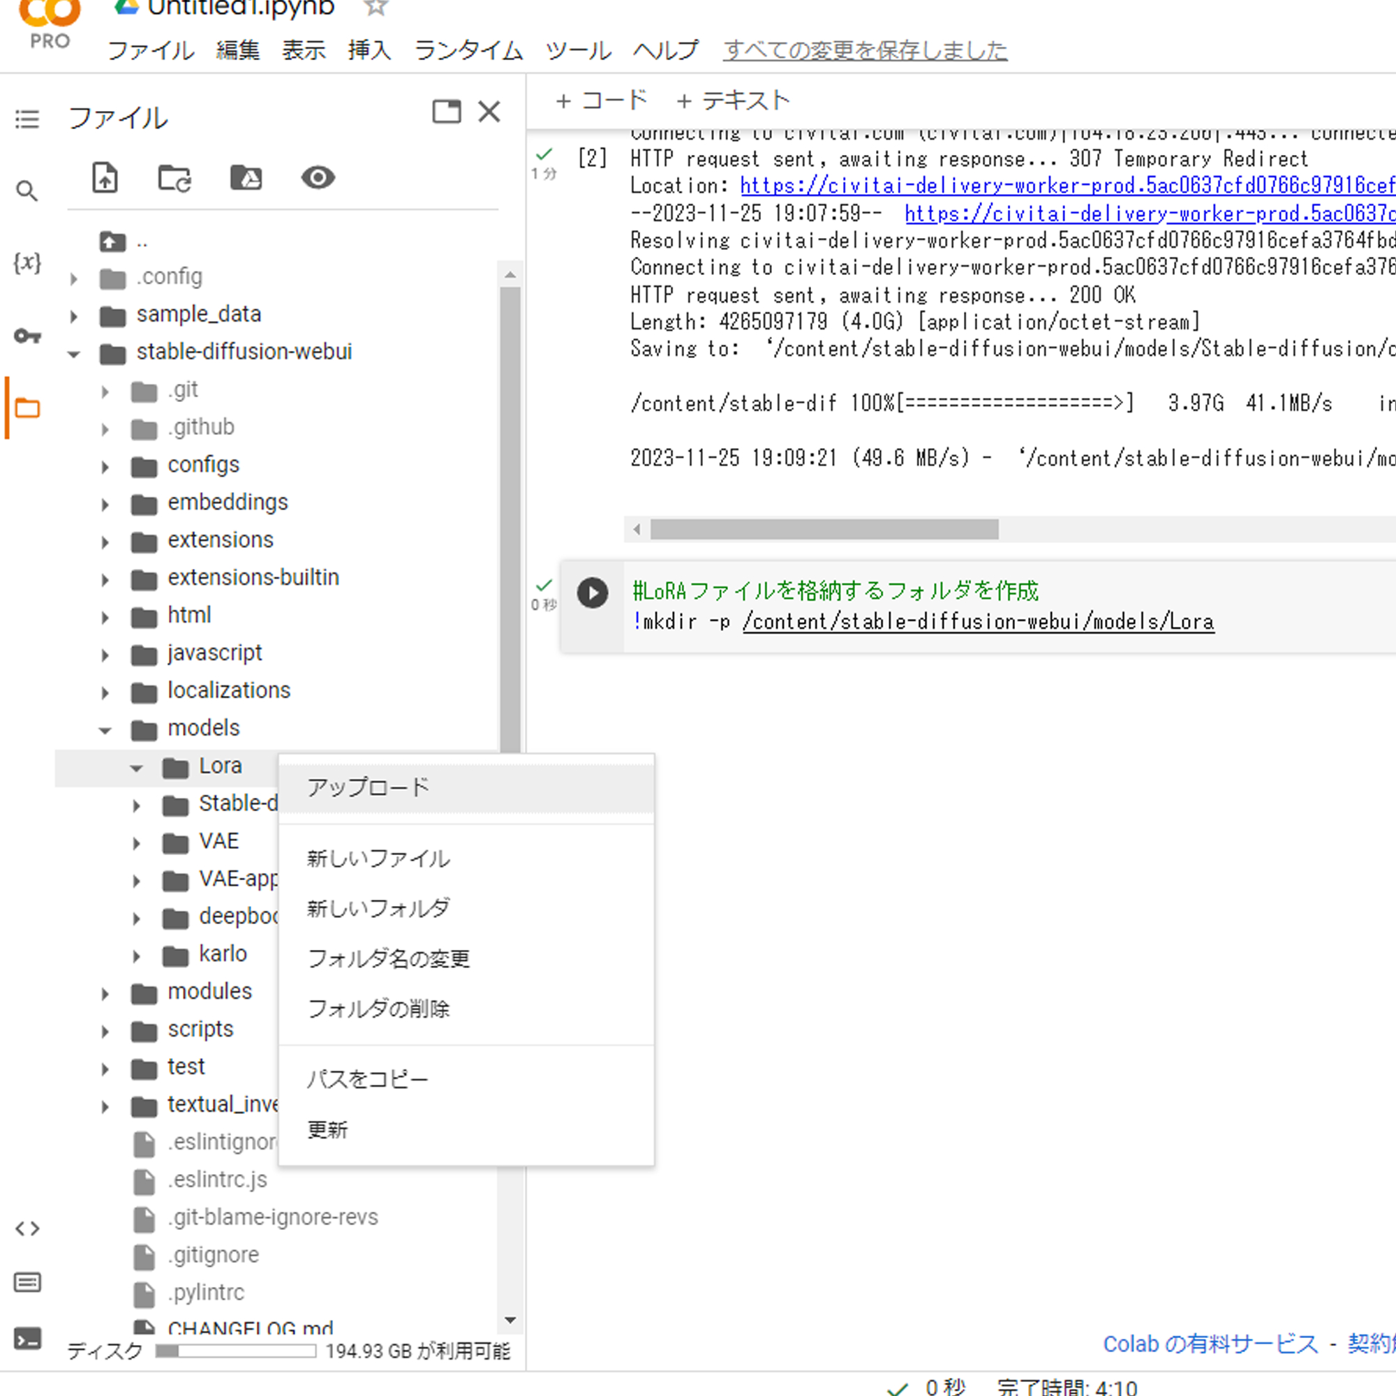Screen dimensions: 1396x1396
Task: Open the search panel in the sidebar
Action: pos(27,191)
